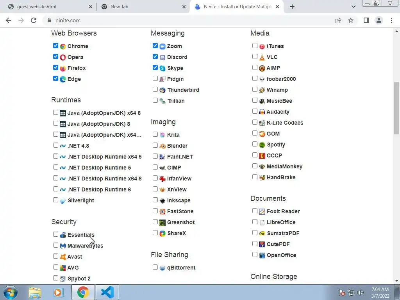Open a new tab with the plus button
This screenshot has width=400, height=300.
(292, 7)
